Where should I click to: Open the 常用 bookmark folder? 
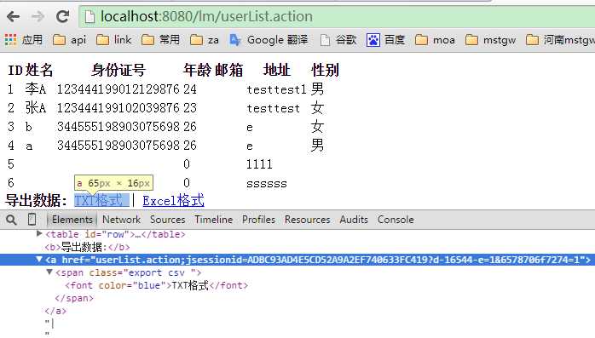(x=160, y=39)
